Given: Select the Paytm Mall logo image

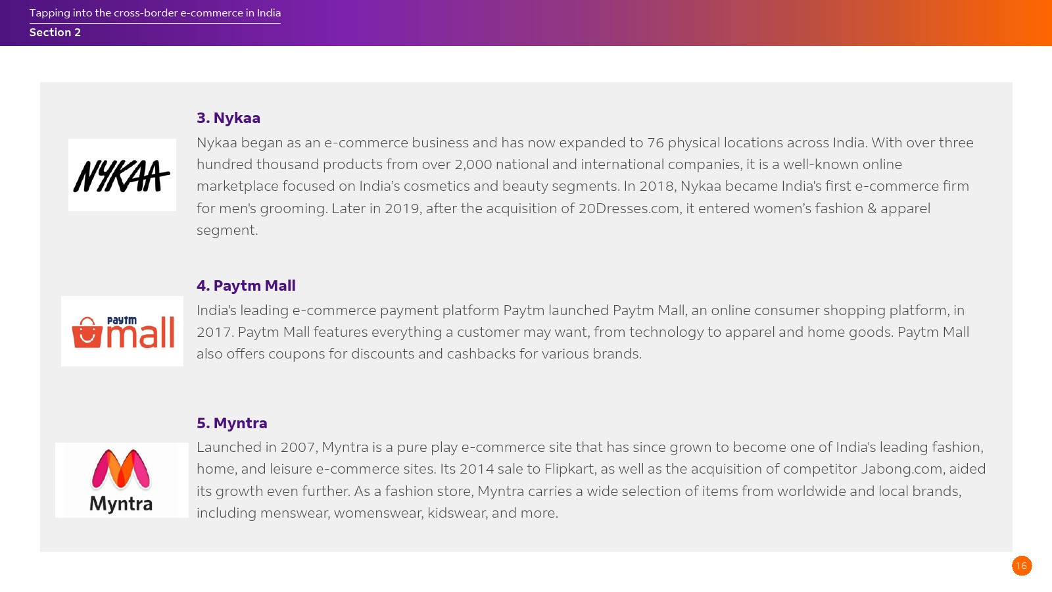Looking at the screenshot, I should tap(122, 331).
